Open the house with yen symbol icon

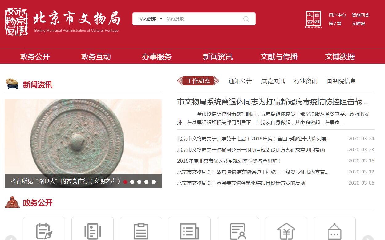pyautogui.click(x=286, y=231)
